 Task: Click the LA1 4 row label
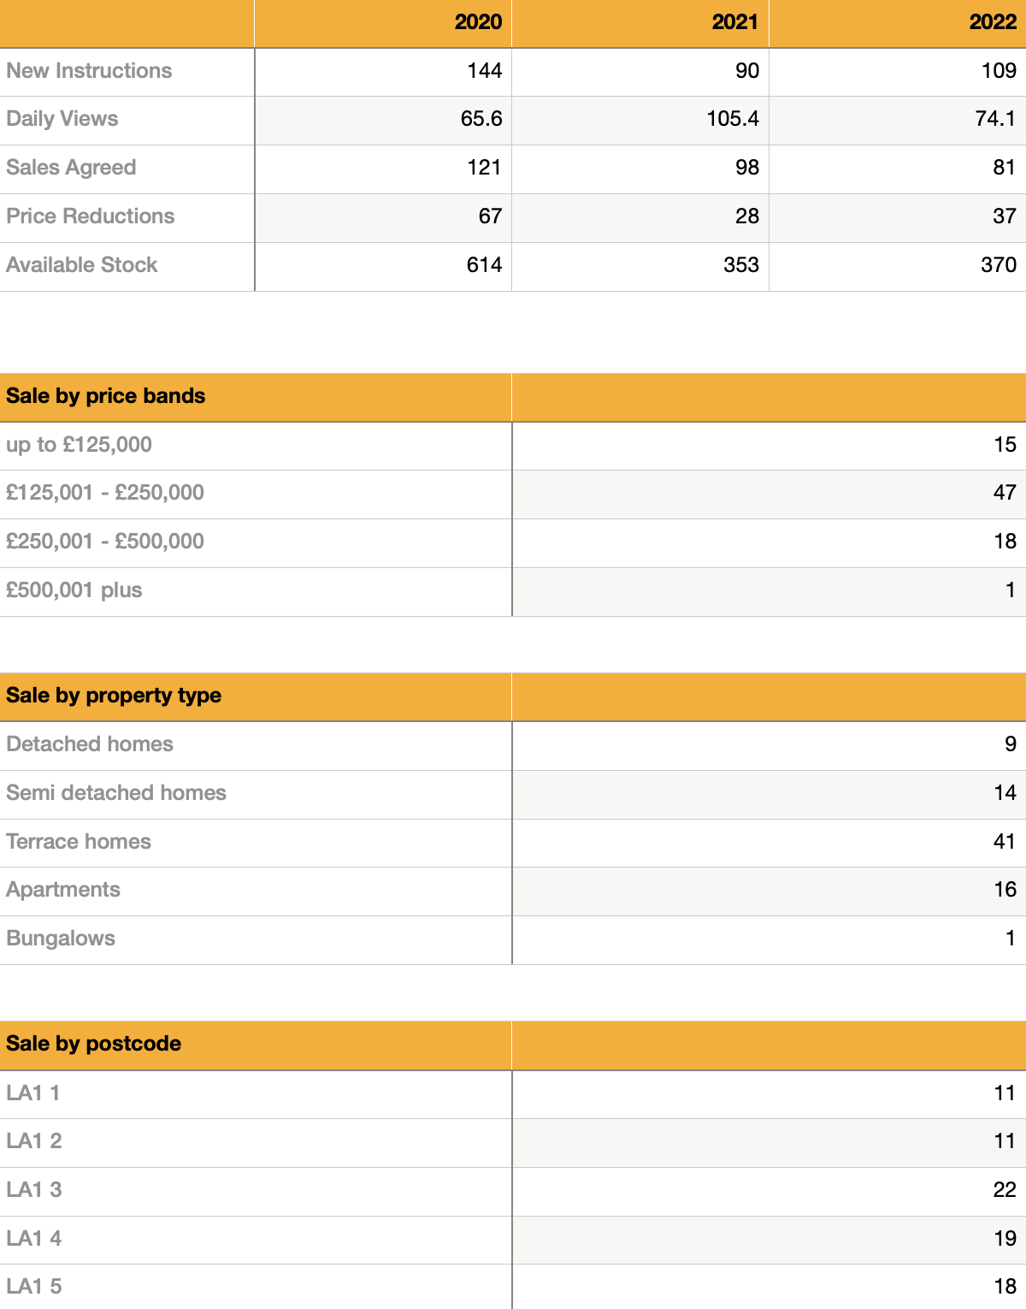tap(34, 1239)
